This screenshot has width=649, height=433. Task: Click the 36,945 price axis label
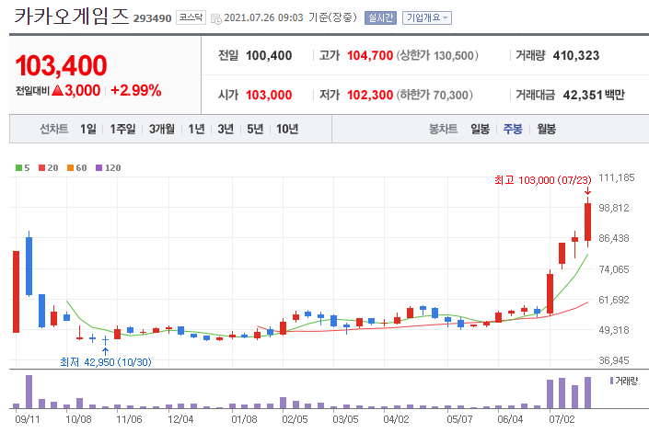click(x=614, y=360)
